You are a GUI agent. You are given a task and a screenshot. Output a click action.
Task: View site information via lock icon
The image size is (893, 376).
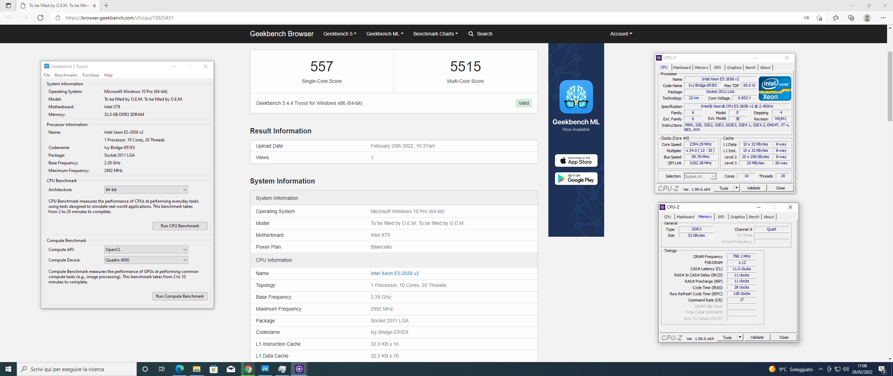click(x=58, y=18)
